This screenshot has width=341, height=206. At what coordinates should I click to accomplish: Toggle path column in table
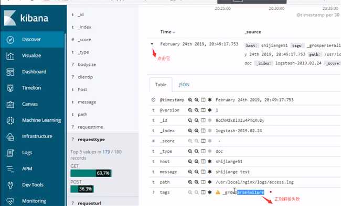pos(203,182)
